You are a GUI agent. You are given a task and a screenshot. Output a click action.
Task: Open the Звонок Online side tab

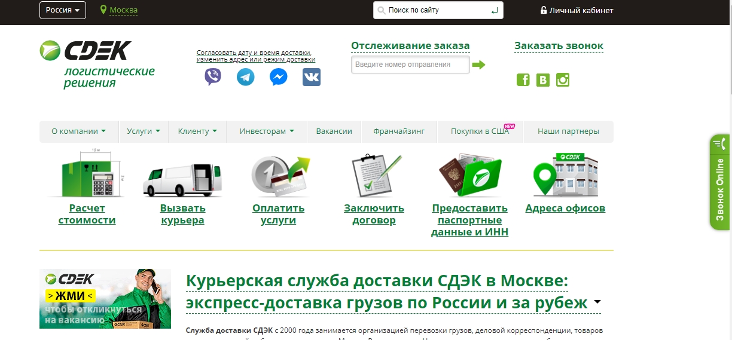720,182
